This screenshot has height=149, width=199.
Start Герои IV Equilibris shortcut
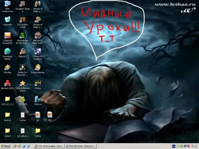coord(38,54)
